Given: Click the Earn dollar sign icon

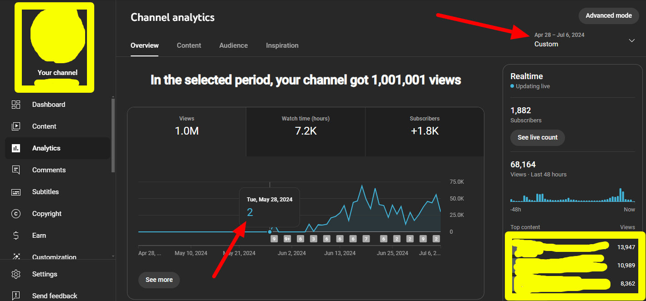Looking at the screenshot, I should (16, 236).
